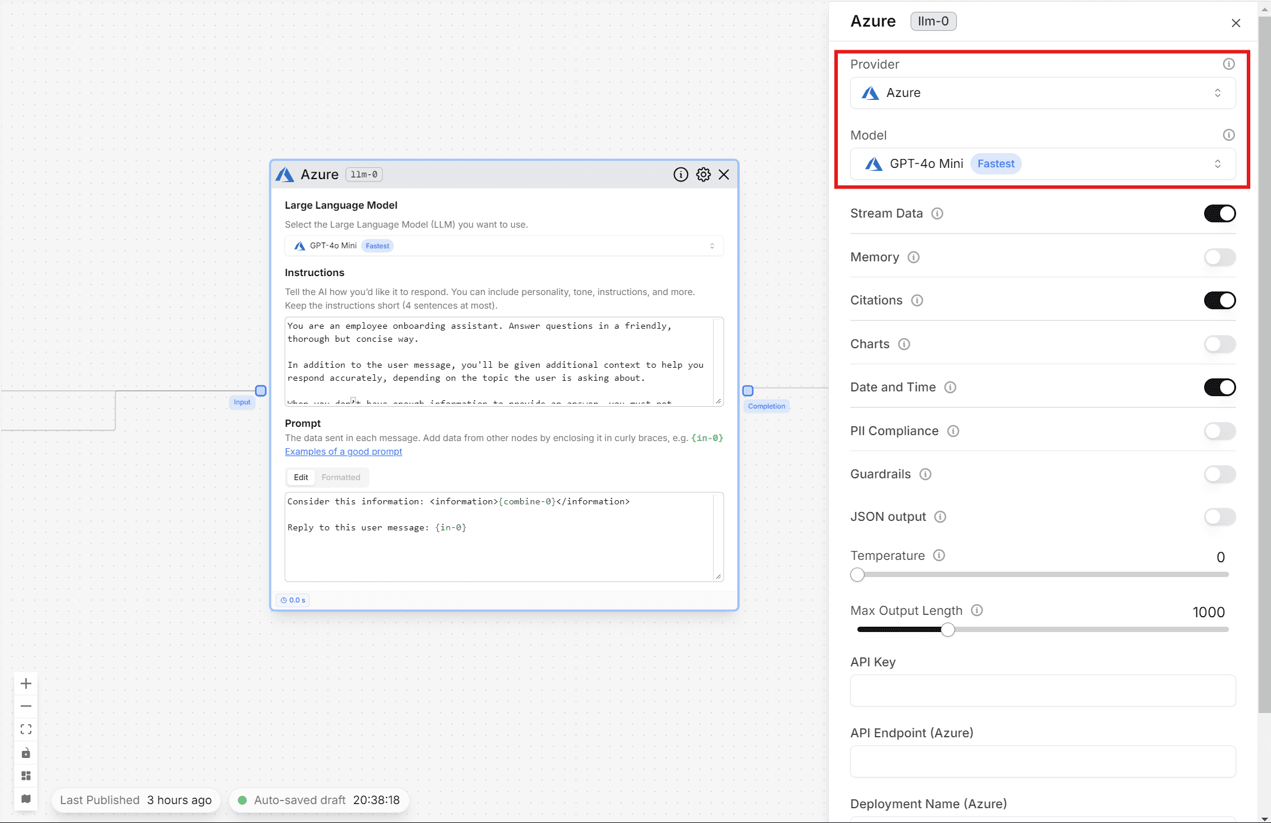The width and height of the screenshot is (1271, 823).
Task: Switch to the Formatted prompt tab
Action: point(341,477)
